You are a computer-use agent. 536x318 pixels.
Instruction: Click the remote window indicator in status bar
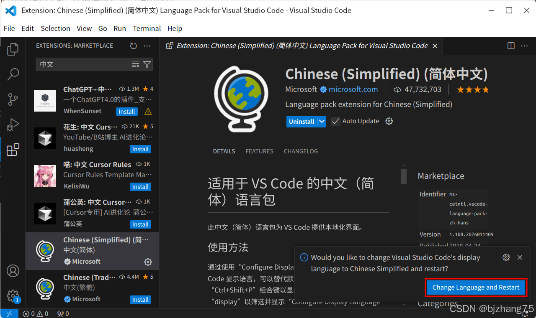coord(9,313)
